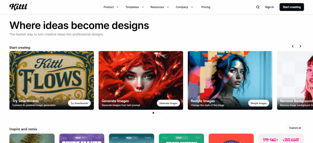The image size is (313, 143).
Task: Go to previous carousel slide arrow
Action: [x=293, y=46]
